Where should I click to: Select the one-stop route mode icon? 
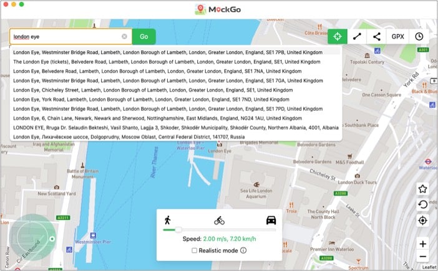[357, 37]
